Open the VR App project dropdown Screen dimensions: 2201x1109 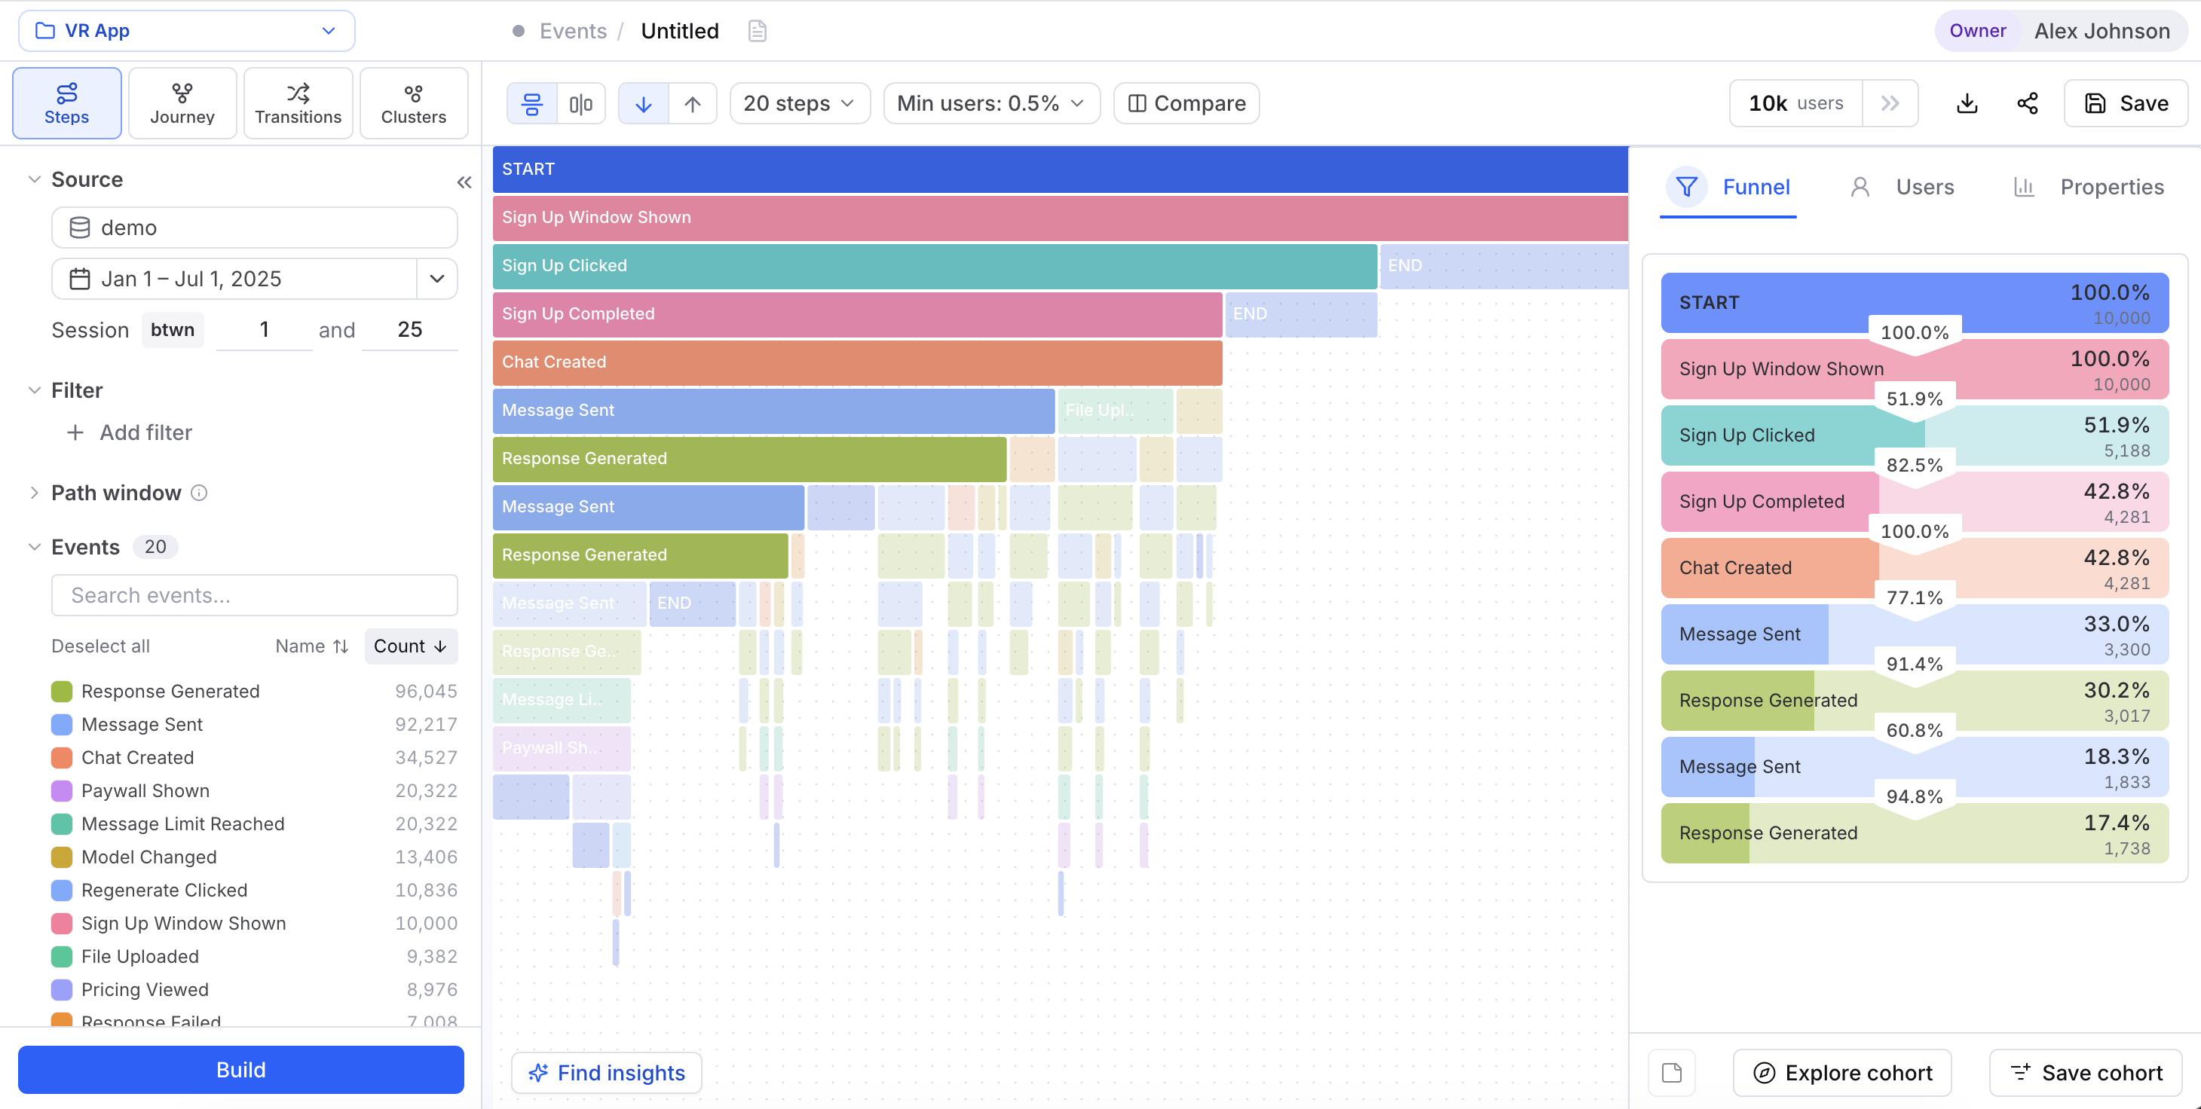coord(186,31)
